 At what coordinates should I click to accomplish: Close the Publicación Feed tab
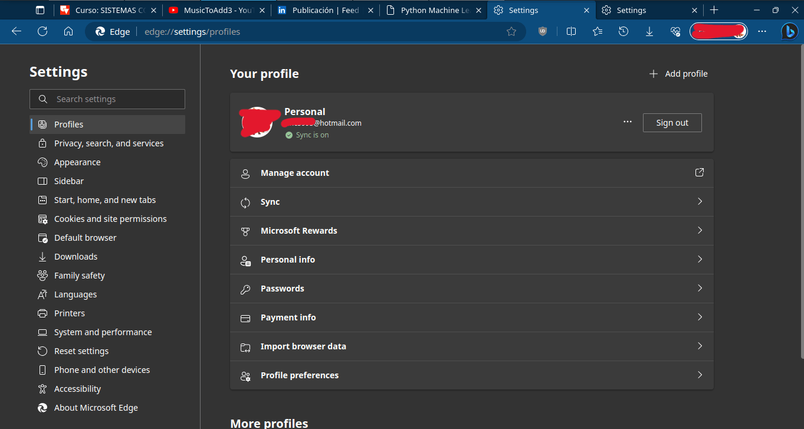370,10
